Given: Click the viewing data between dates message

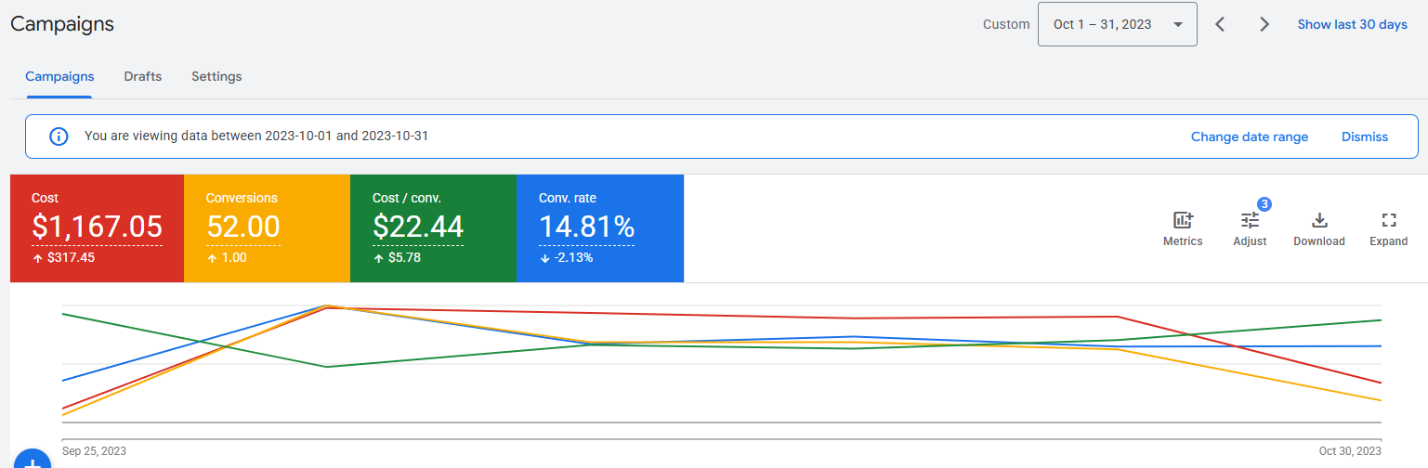Looking at the screenshot, I should pos(256,136).
